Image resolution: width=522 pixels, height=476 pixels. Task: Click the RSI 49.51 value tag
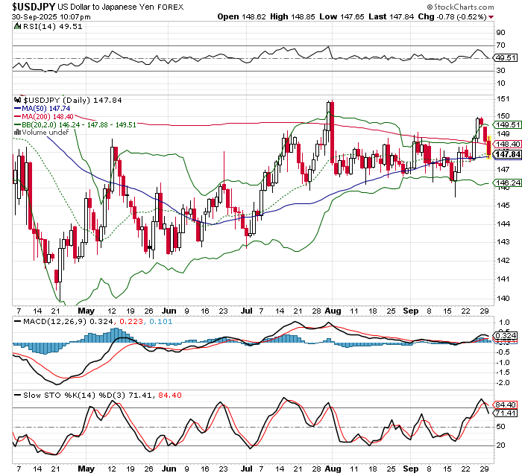click(x=506, y=57)
